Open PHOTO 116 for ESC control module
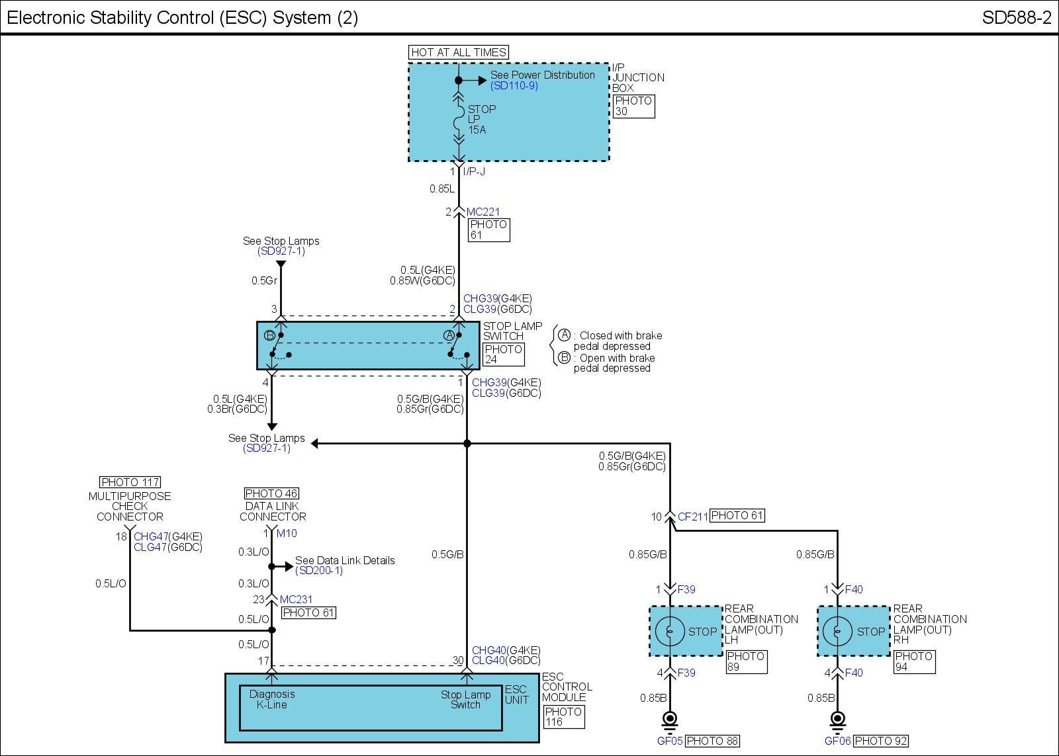The height and width of the screenshot is (756, 1059). [x=563, y=717]
